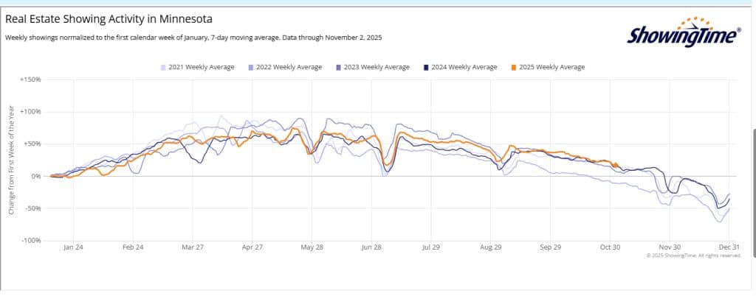Toggle the 2024 Weekly Average legend entry
Image resolution: width=756 pixels, height=296 pixels.
click(461, 67)
